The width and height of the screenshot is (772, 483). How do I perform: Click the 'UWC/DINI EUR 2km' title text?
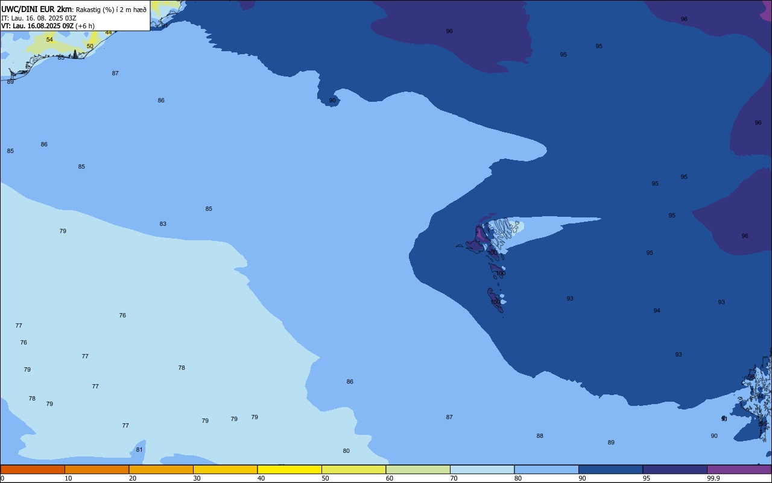[37, 9]
